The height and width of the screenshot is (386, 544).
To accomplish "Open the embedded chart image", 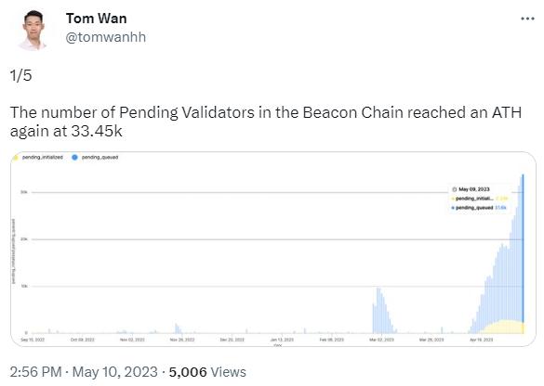I will click(273, 249).
